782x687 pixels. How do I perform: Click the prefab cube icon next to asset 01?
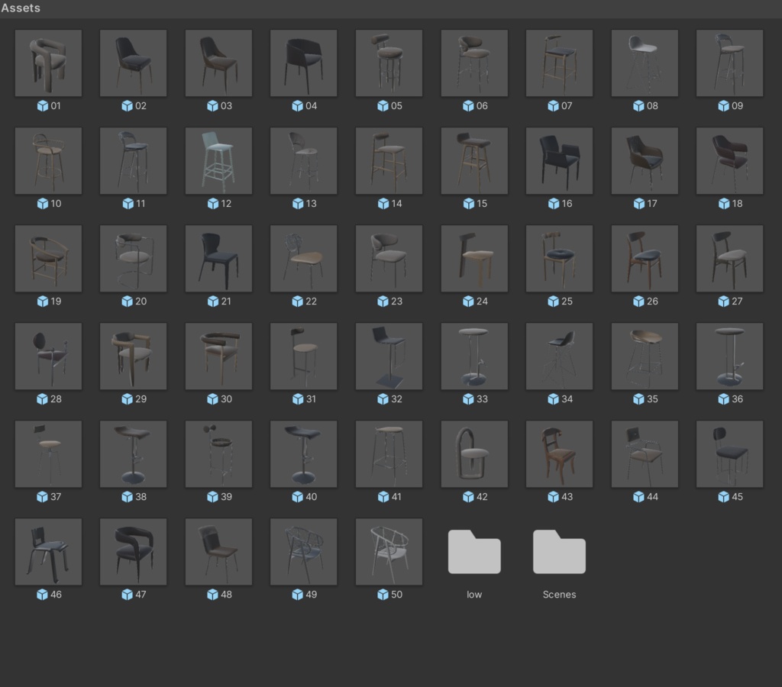44,106
